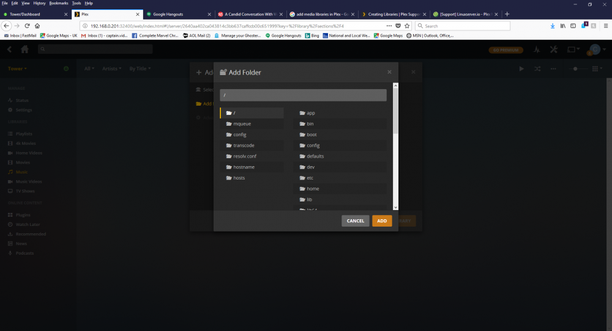Switch to Creating Libraries Plex Support tab

pyautogui.click(x=394, y=14)
